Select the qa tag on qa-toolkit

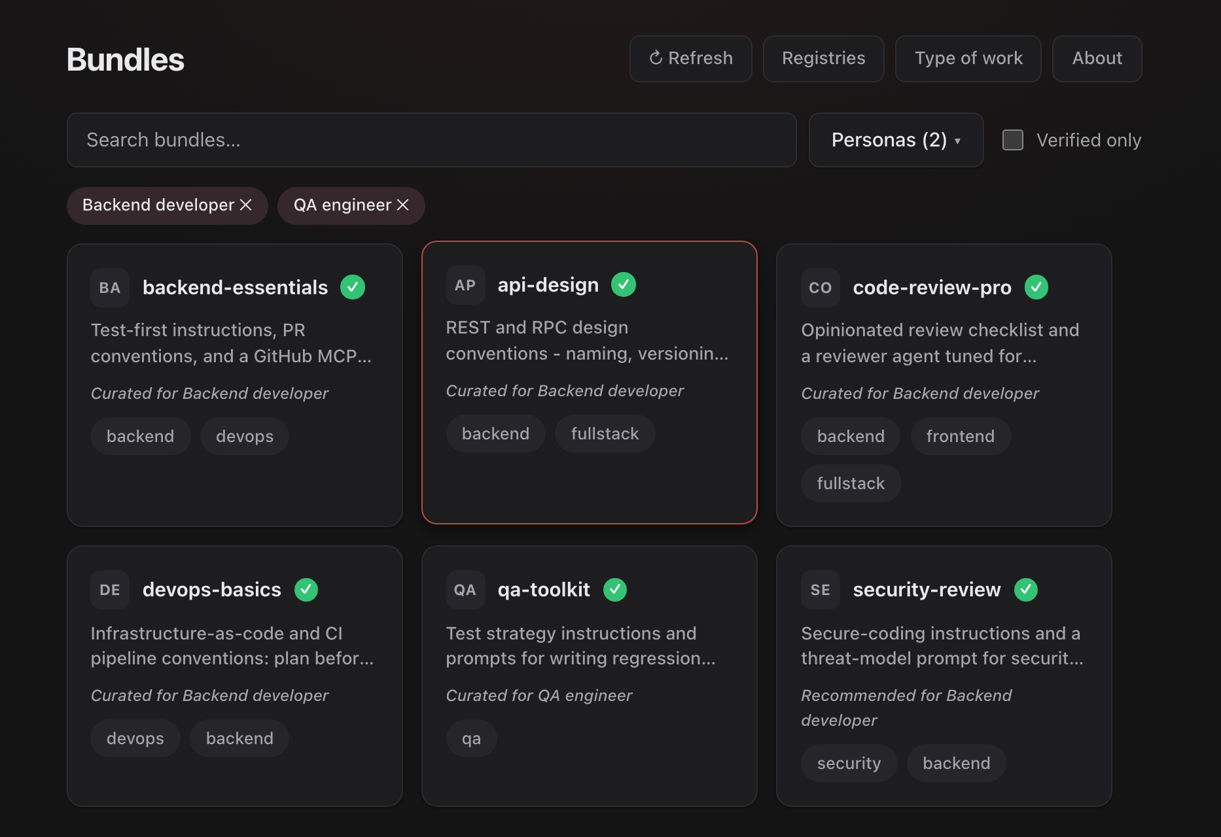pyautogui.click(x=471, y=738)
